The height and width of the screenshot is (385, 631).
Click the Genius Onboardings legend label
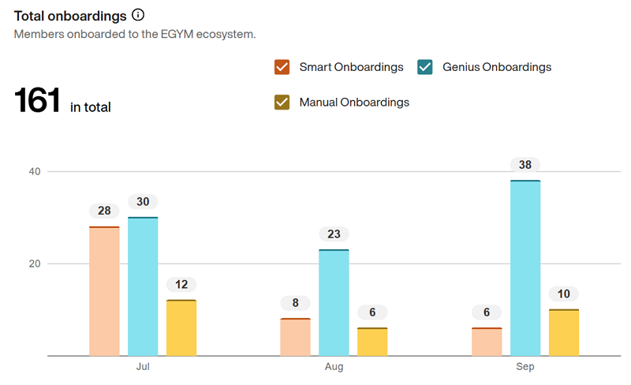(x=497, y=67)
